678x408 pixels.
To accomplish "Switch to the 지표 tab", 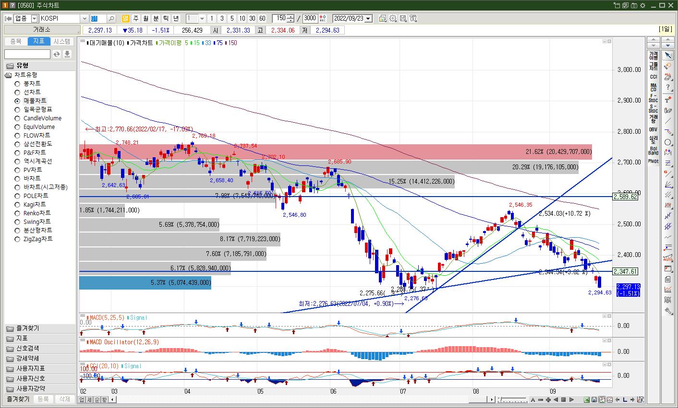I will [x=39, y=41].
